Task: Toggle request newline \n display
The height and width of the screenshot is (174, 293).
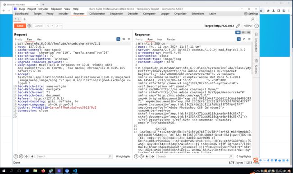Action: point(124,39)
